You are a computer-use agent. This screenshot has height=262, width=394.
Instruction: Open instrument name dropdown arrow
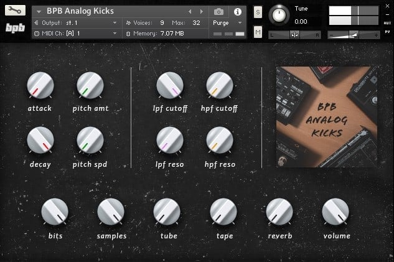click(x=39, y=11)
